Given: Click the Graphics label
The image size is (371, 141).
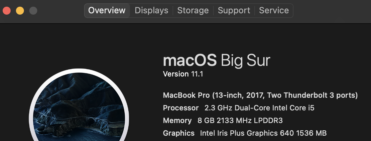Looking at the screenshot, I should tap(179, 133).
